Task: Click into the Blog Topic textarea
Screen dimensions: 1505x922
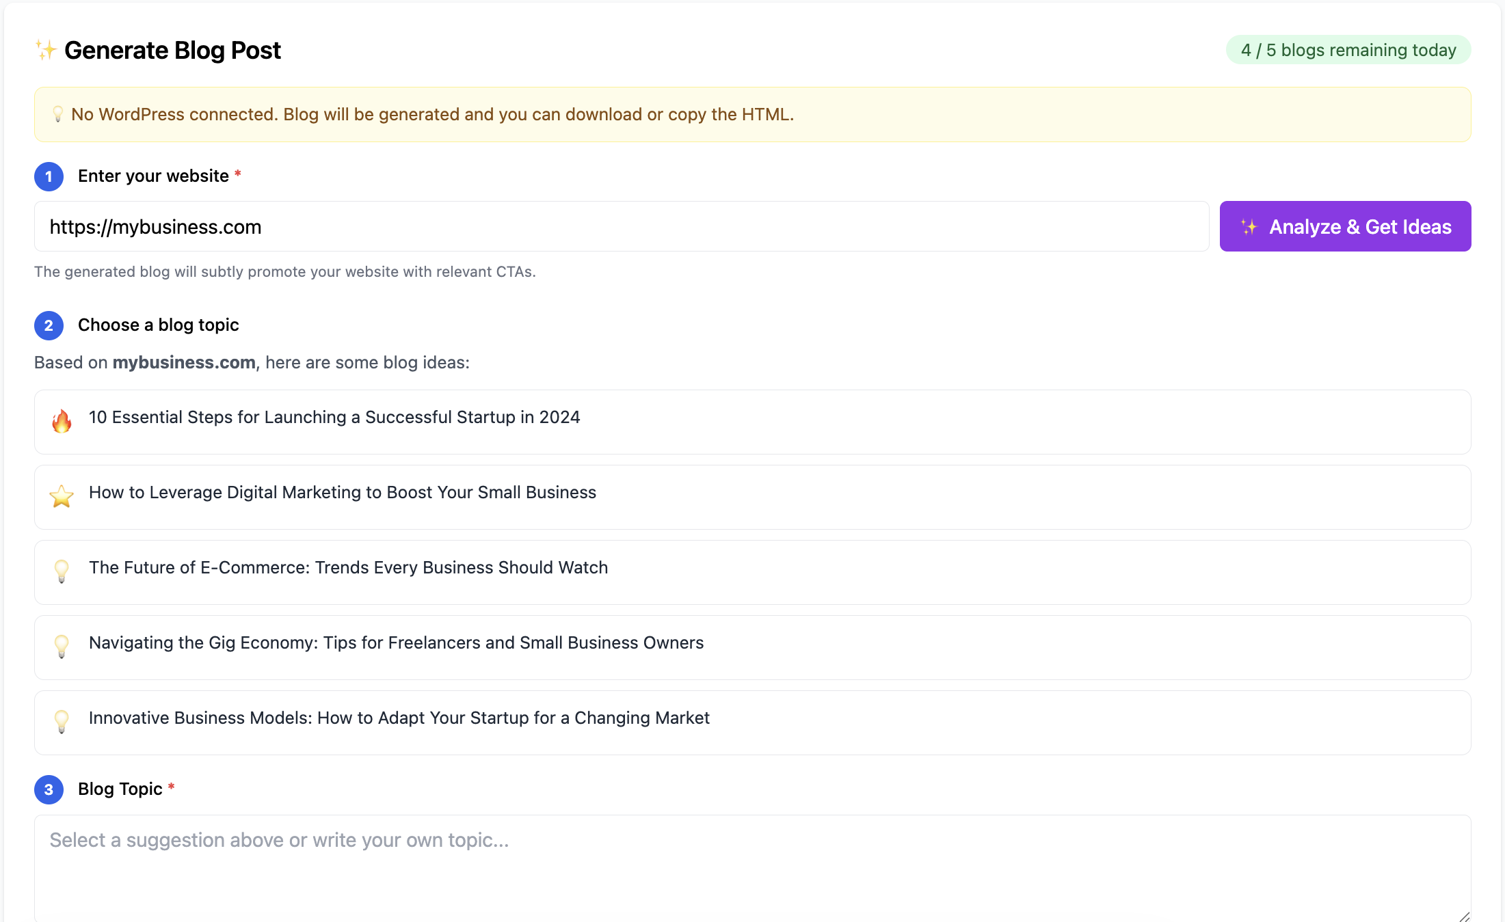Action: click(x=752, y=868)
